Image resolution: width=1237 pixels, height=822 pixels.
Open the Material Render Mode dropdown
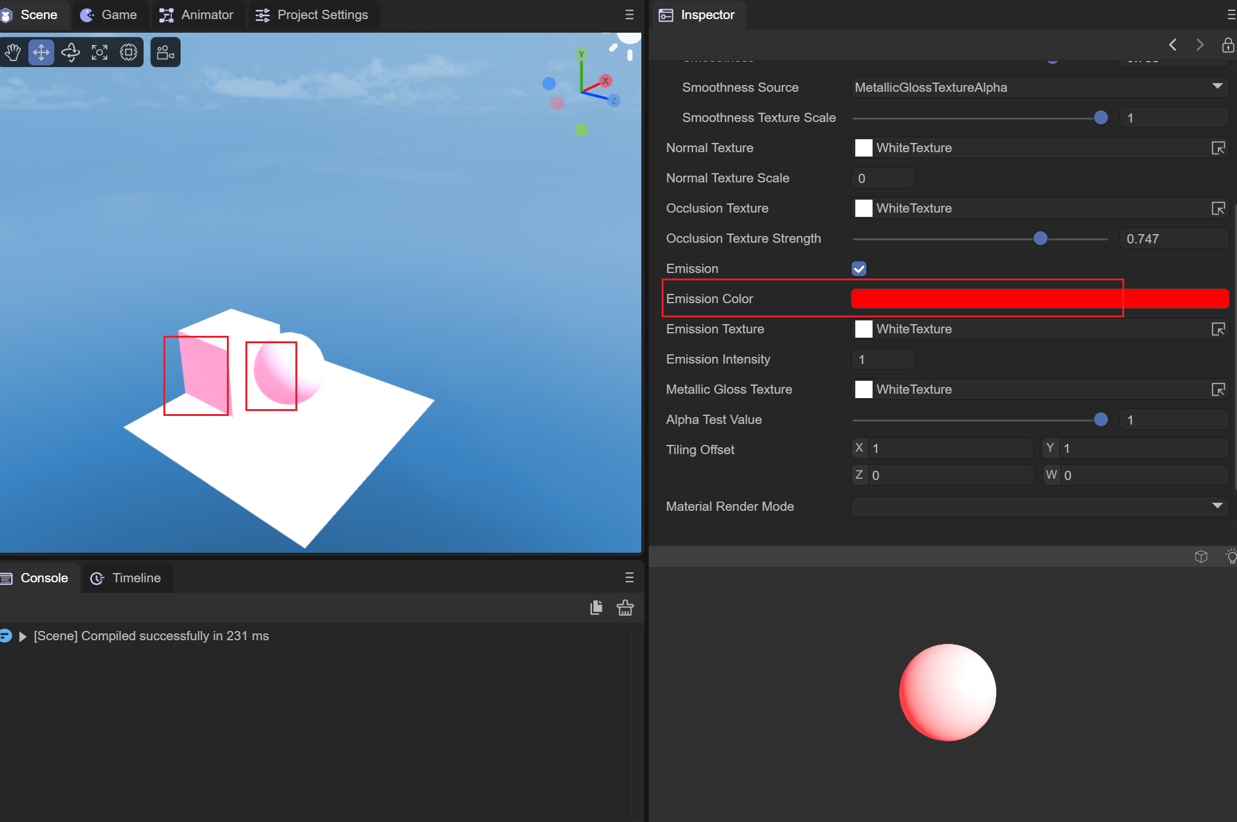(x=1040, y=507)
